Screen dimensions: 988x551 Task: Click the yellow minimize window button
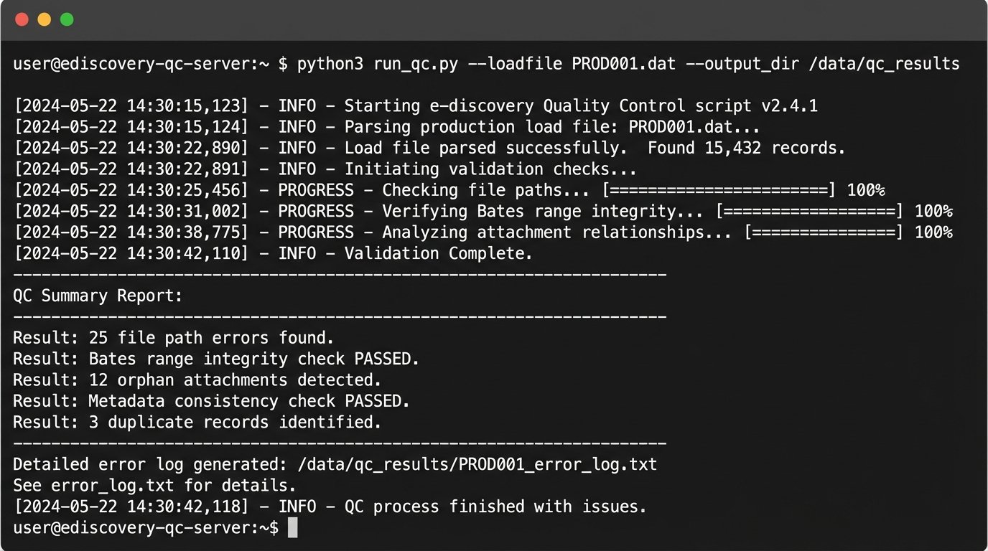pos(45,19)
